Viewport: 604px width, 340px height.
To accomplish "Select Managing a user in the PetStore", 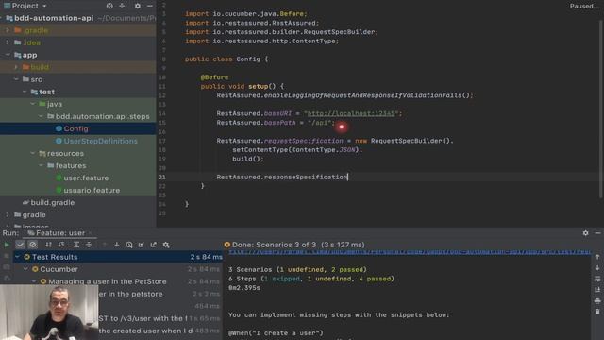I will 108,281.
